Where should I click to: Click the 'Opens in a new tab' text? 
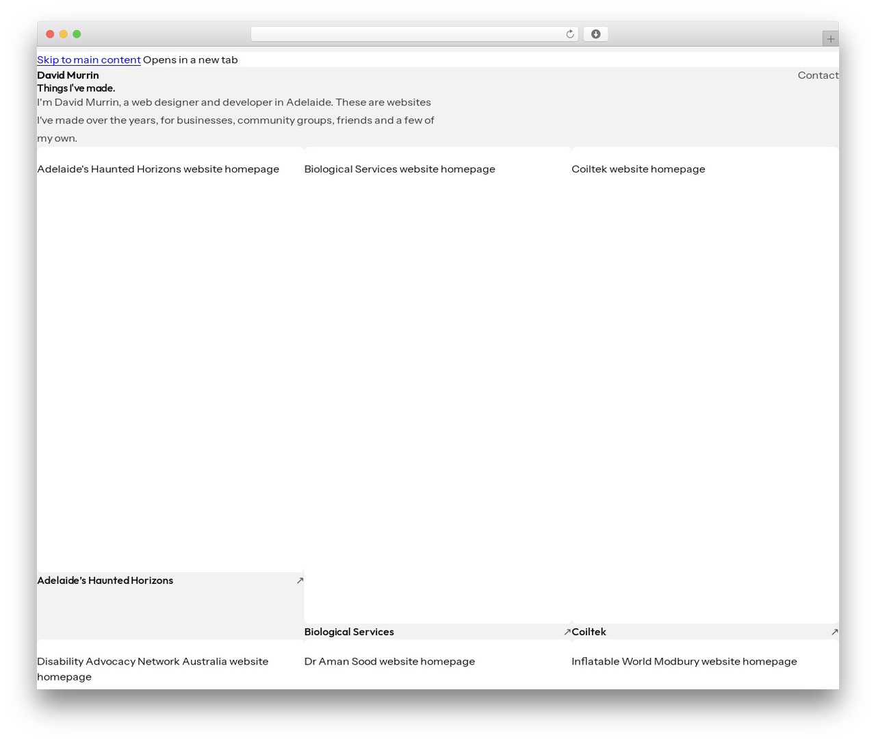pos(190,60)
